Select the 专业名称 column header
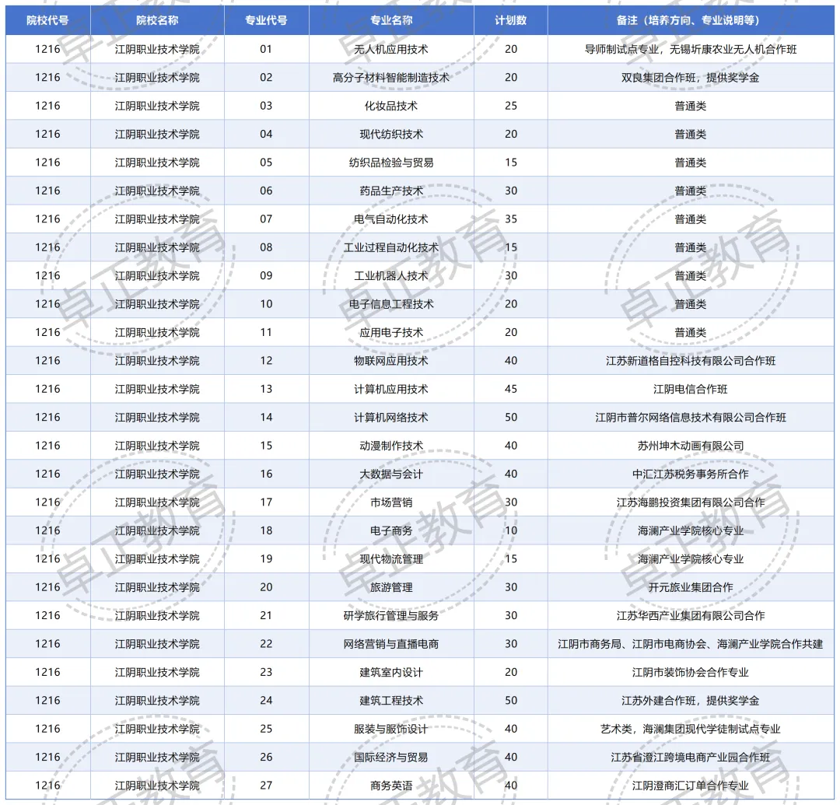The height and width of the screenshot is (805, 840). click(391, 20)
